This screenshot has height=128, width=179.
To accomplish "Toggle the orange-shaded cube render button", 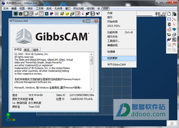I will pyautogui.click(x=77, y=14).
